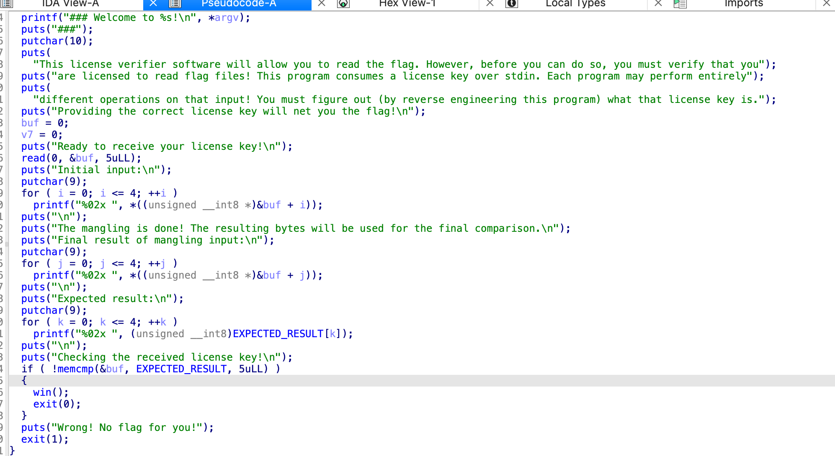Click the Hex View-1 tab icon

[343, 3]
